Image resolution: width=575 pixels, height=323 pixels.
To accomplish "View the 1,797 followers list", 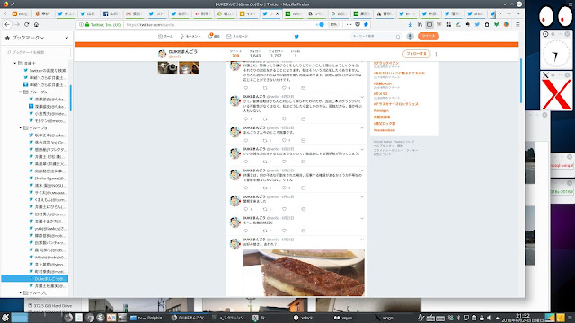I will [x=276, y=54].
